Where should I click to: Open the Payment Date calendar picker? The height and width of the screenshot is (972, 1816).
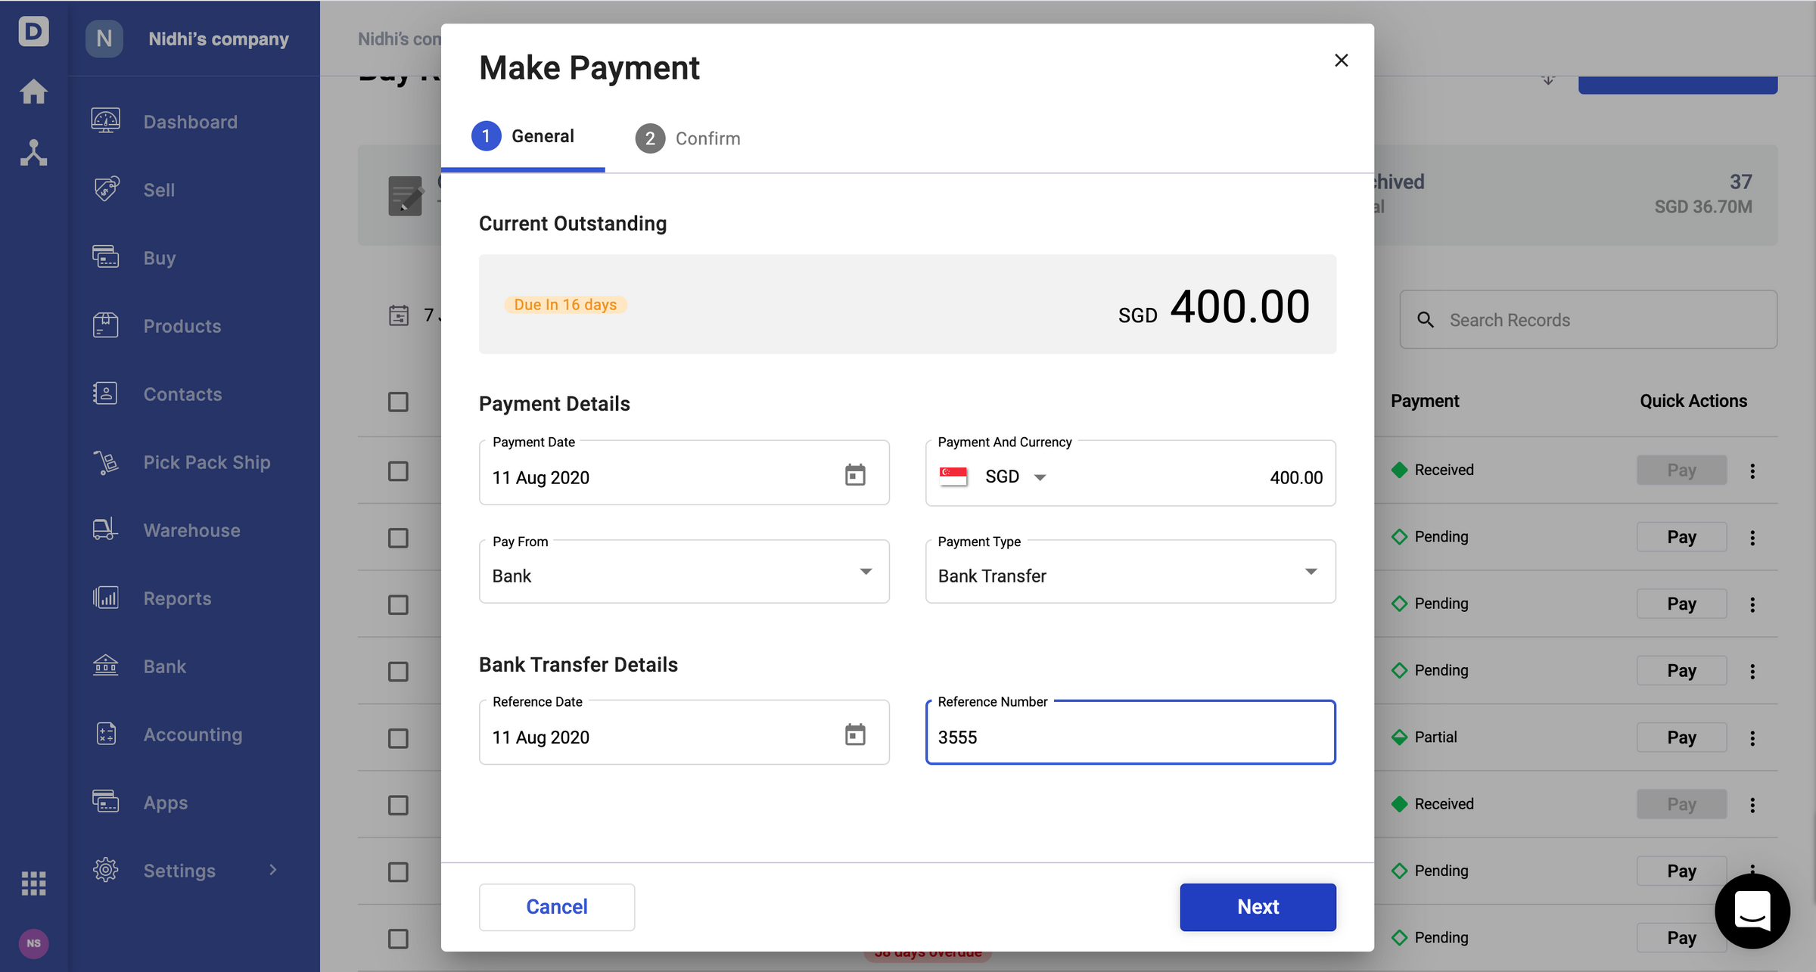pyautogui.click(x=855, y=475)
